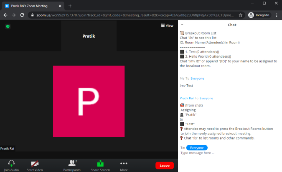This screenshot has width=282, height=172.
Task: Open the Participants panel
Action: (x=72, y=163)
